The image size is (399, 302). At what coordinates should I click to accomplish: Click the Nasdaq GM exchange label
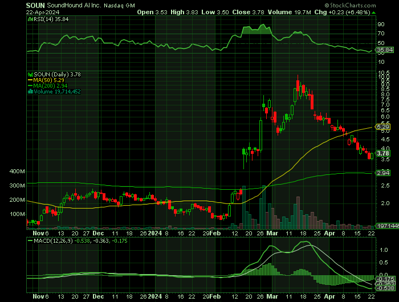point(119,6)
